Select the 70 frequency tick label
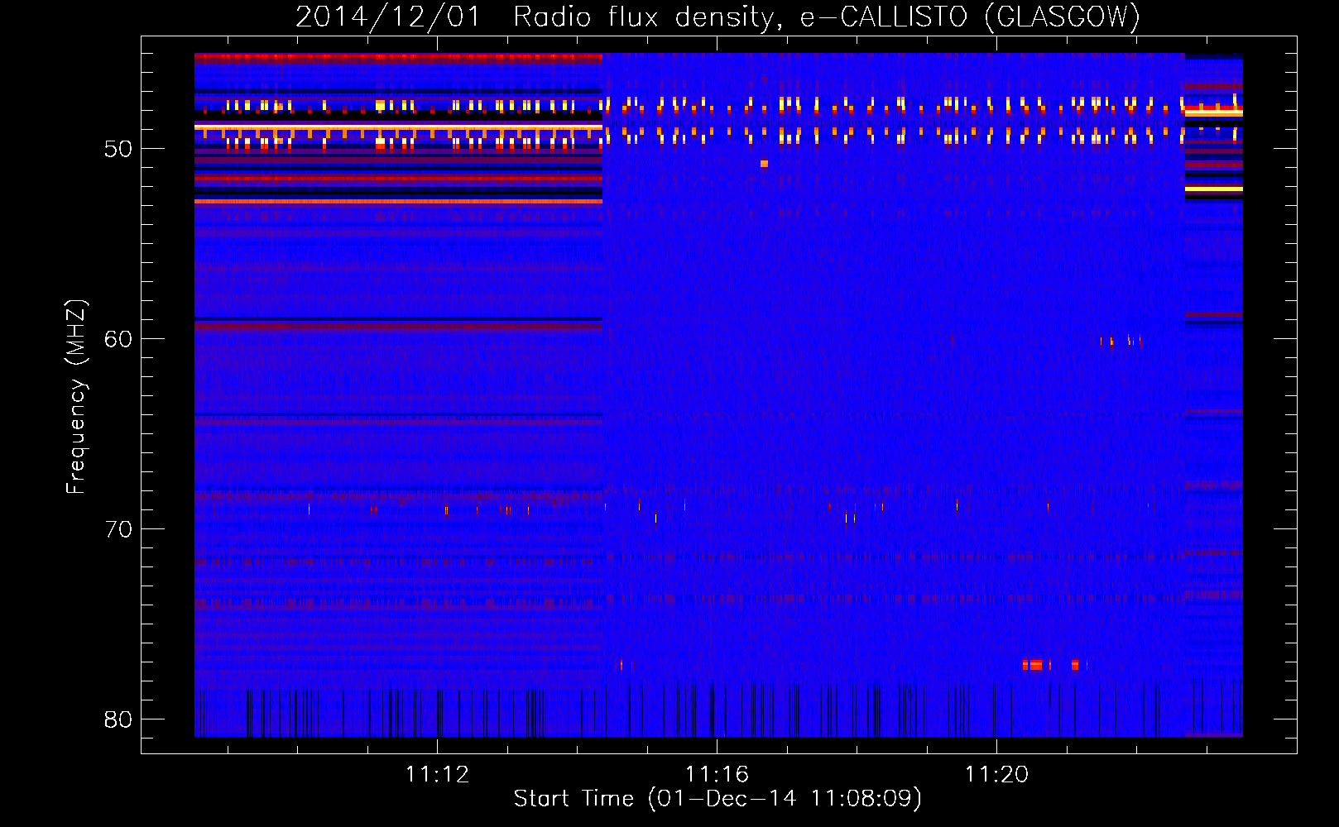The image size is (1339, 827). coord(118,529)
